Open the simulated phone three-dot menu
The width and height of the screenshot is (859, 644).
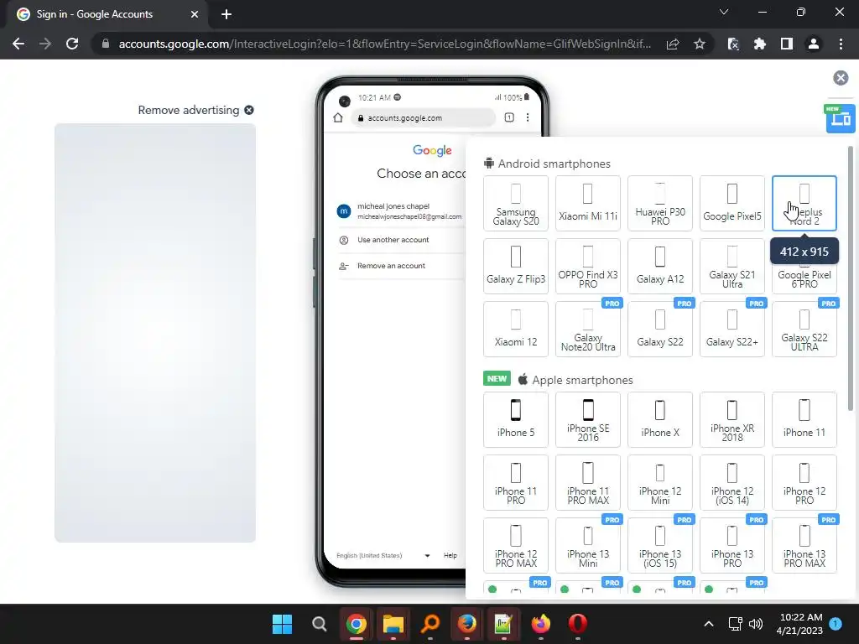tap(528, 117)
